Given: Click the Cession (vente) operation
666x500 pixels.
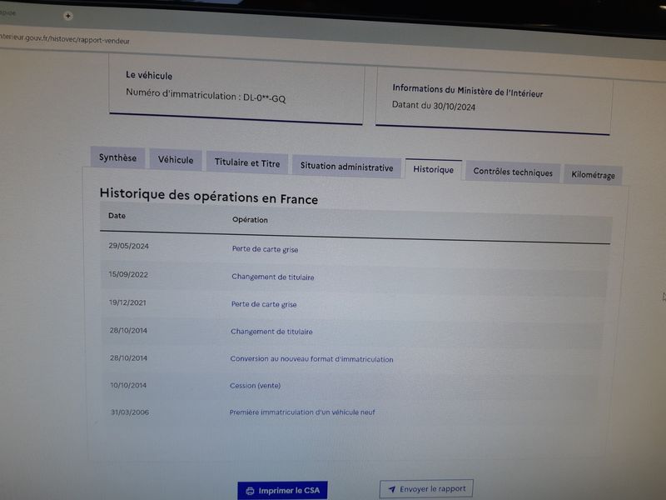Looking at the screenshot, I should (255, 386).
